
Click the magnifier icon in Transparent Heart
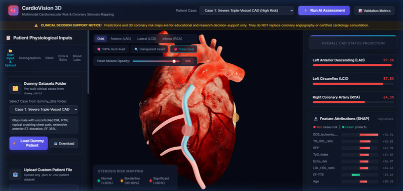(136, 49)
